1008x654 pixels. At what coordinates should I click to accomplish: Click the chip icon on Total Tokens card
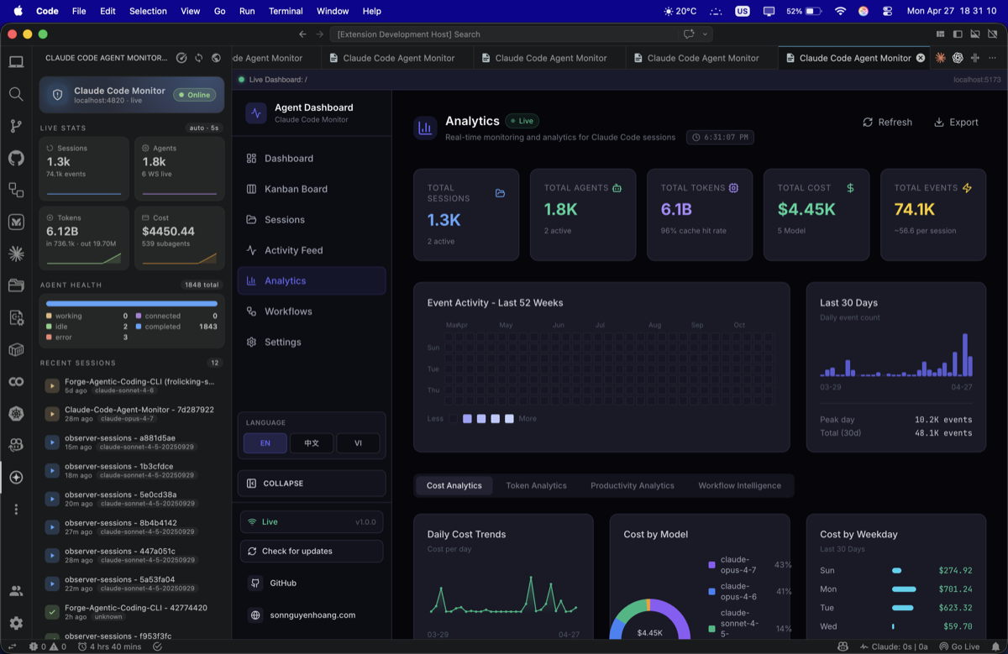point(733,188)
